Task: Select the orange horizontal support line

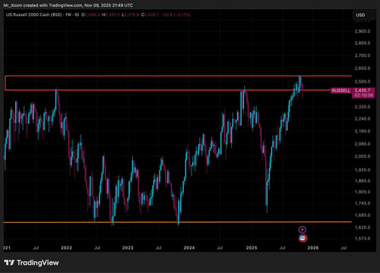Action: coord(177,222)
